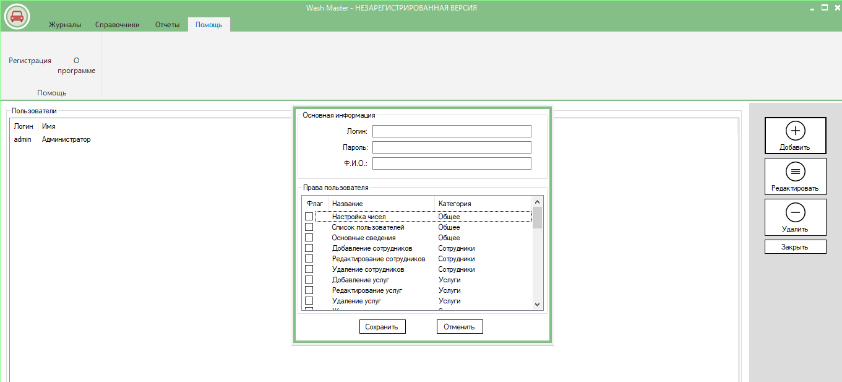This screenshot has height=382, width=842.
Task: Open the Журналы ribbon tab
Action: (x=65, y=25)
